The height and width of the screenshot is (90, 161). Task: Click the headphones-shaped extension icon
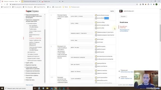pos(148,4)
